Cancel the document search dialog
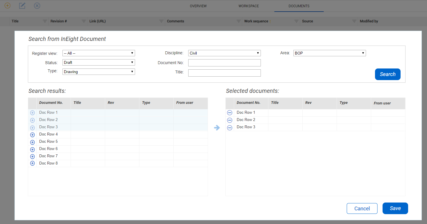Screen dimensions: 427x224 (x=362, y=208)
